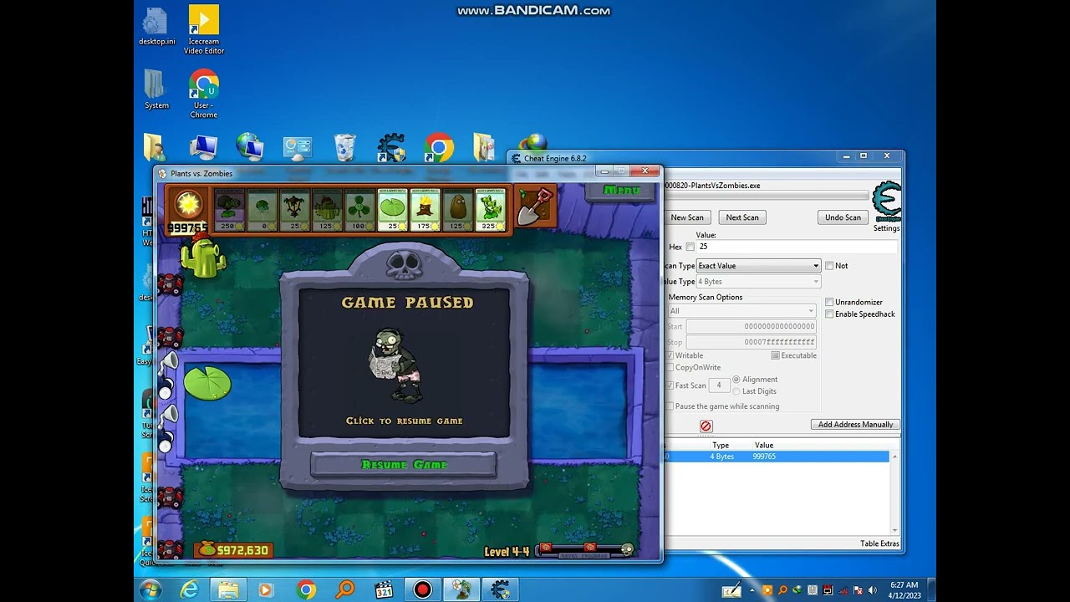Switch to Plants vs. Zombies taskbar button
This screenshot has height=602, width=1070.
[461, 589]
